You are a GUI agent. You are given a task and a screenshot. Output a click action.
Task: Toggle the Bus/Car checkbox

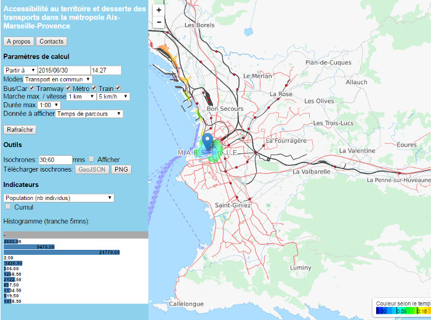(32, 88)
